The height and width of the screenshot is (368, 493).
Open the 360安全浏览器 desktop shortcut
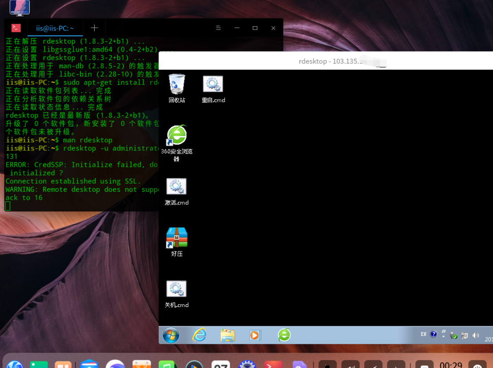[176, 135]
